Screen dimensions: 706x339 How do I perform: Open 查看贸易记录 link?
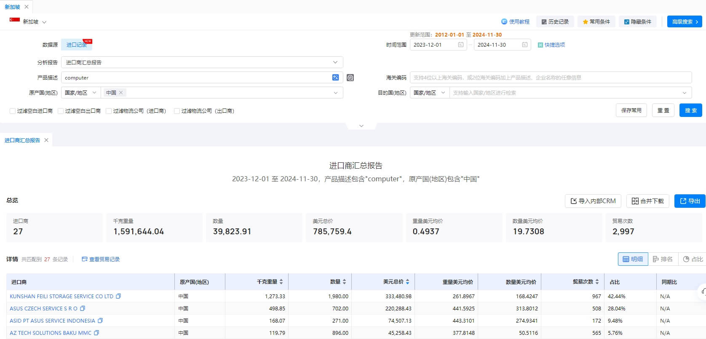(101, 259)
